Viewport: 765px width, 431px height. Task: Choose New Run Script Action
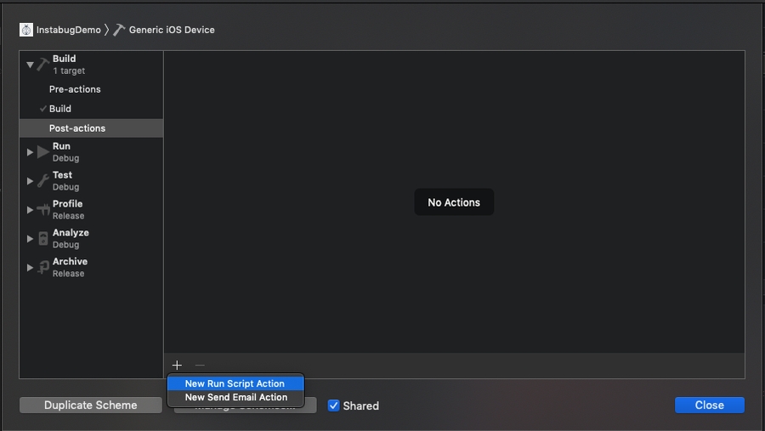point(235,383)
